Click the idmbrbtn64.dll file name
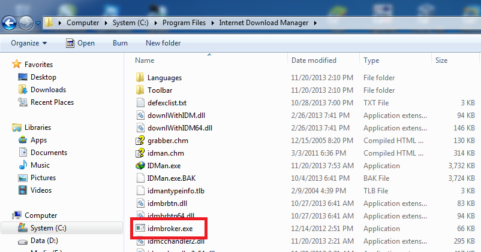Image resolution: width=481 pixels, height=252 pixels. [x=171, y=215]
